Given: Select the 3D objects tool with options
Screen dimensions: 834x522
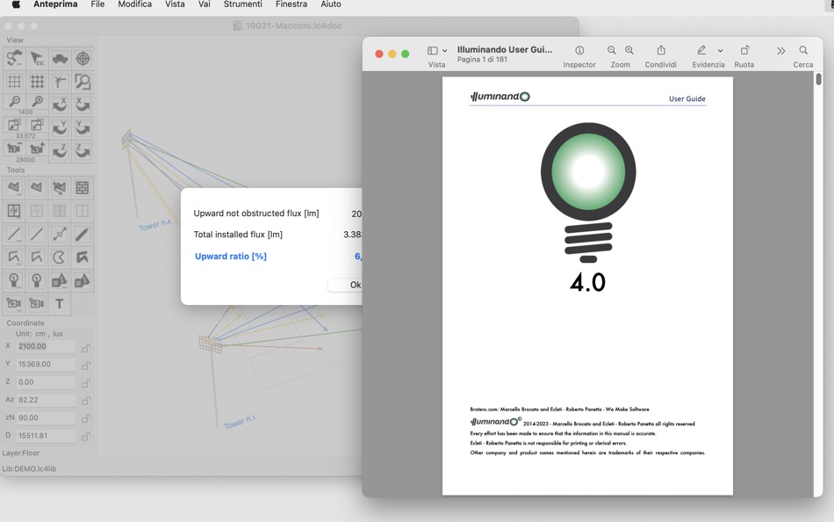Looking at the screenshot, I should pyautogui.click(x=60, y=280).
